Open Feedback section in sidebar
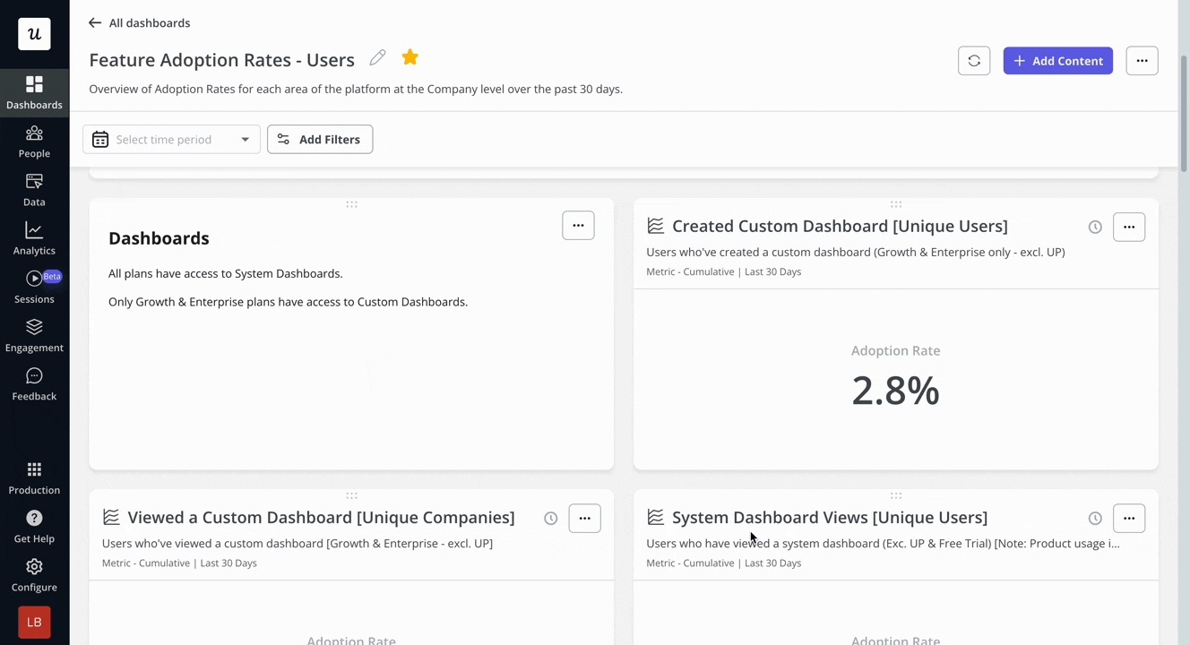Image resolution: width=1190 pixels, height=645 pixels. tap(34, 383)
